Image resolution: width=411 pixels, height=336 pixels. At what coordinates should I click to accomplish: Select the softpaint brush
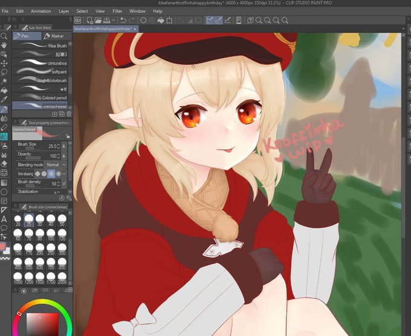tap(40, 71)
